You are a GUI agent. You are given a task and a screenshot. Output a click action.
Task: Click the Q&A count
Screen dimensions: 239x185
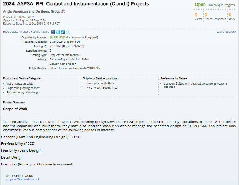pos(230,15)
